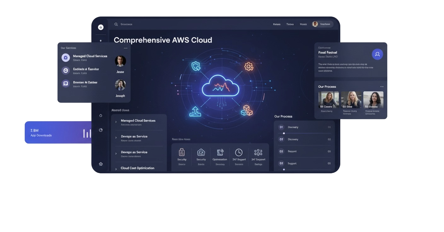The image size is (444, 232).
Task: Select the 03 Bepport process step
Action: [x=304, y=151]
